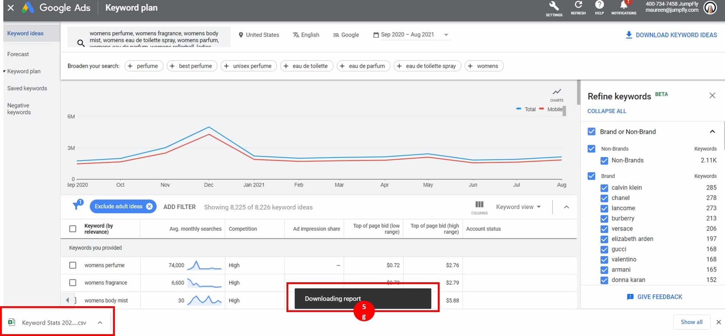Uncheck the chanel brand
This screenshot has height=336, width=725.
[604, 198]
